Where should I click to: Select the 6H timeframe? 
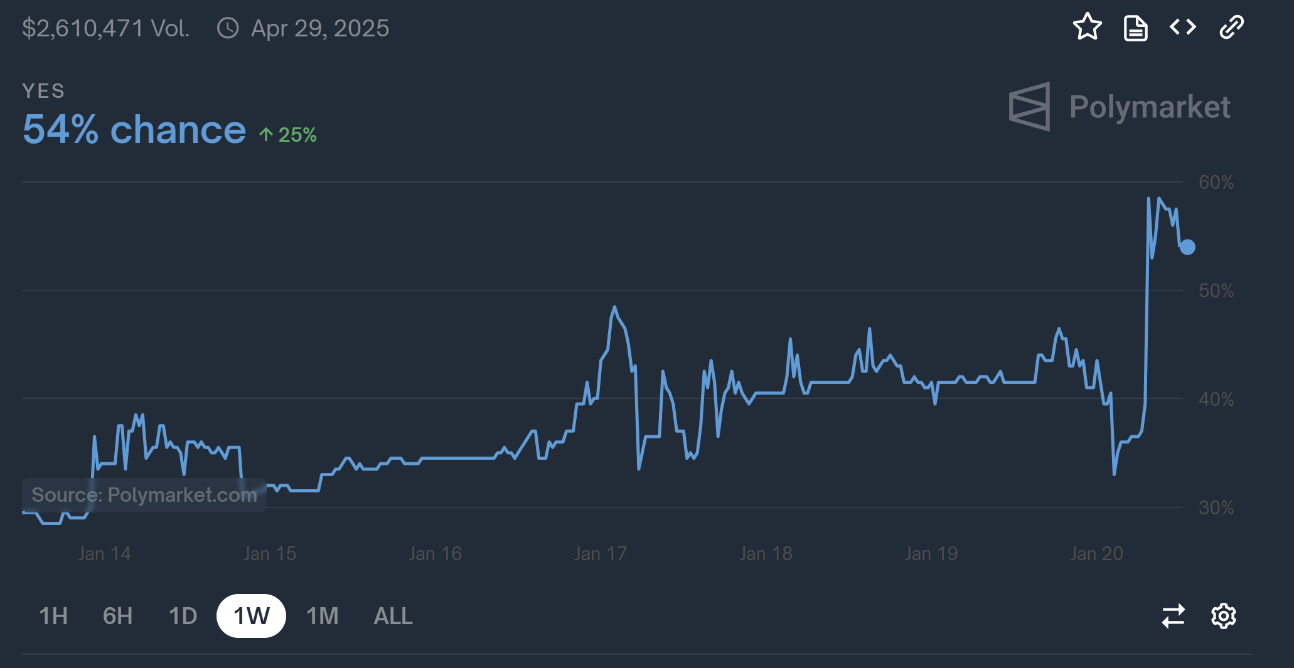(117, 617)
